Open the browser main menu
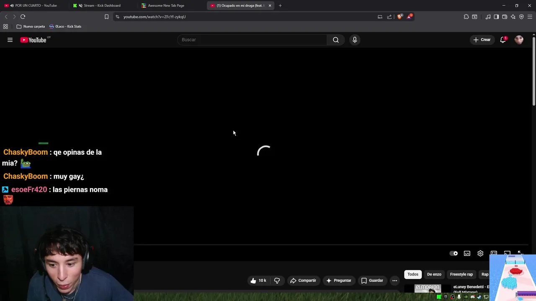Viewport: 536px width, 301px height. 530,17
